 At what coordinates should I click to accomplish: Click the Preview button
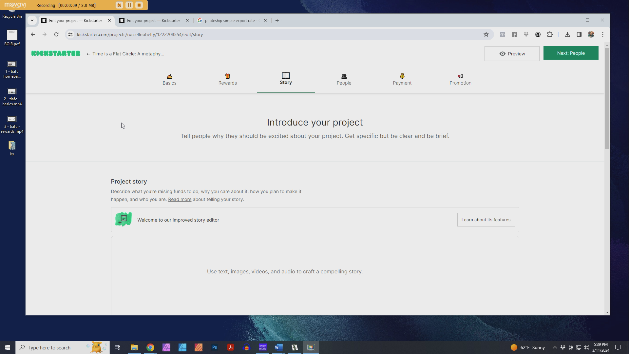pos(512,53)
